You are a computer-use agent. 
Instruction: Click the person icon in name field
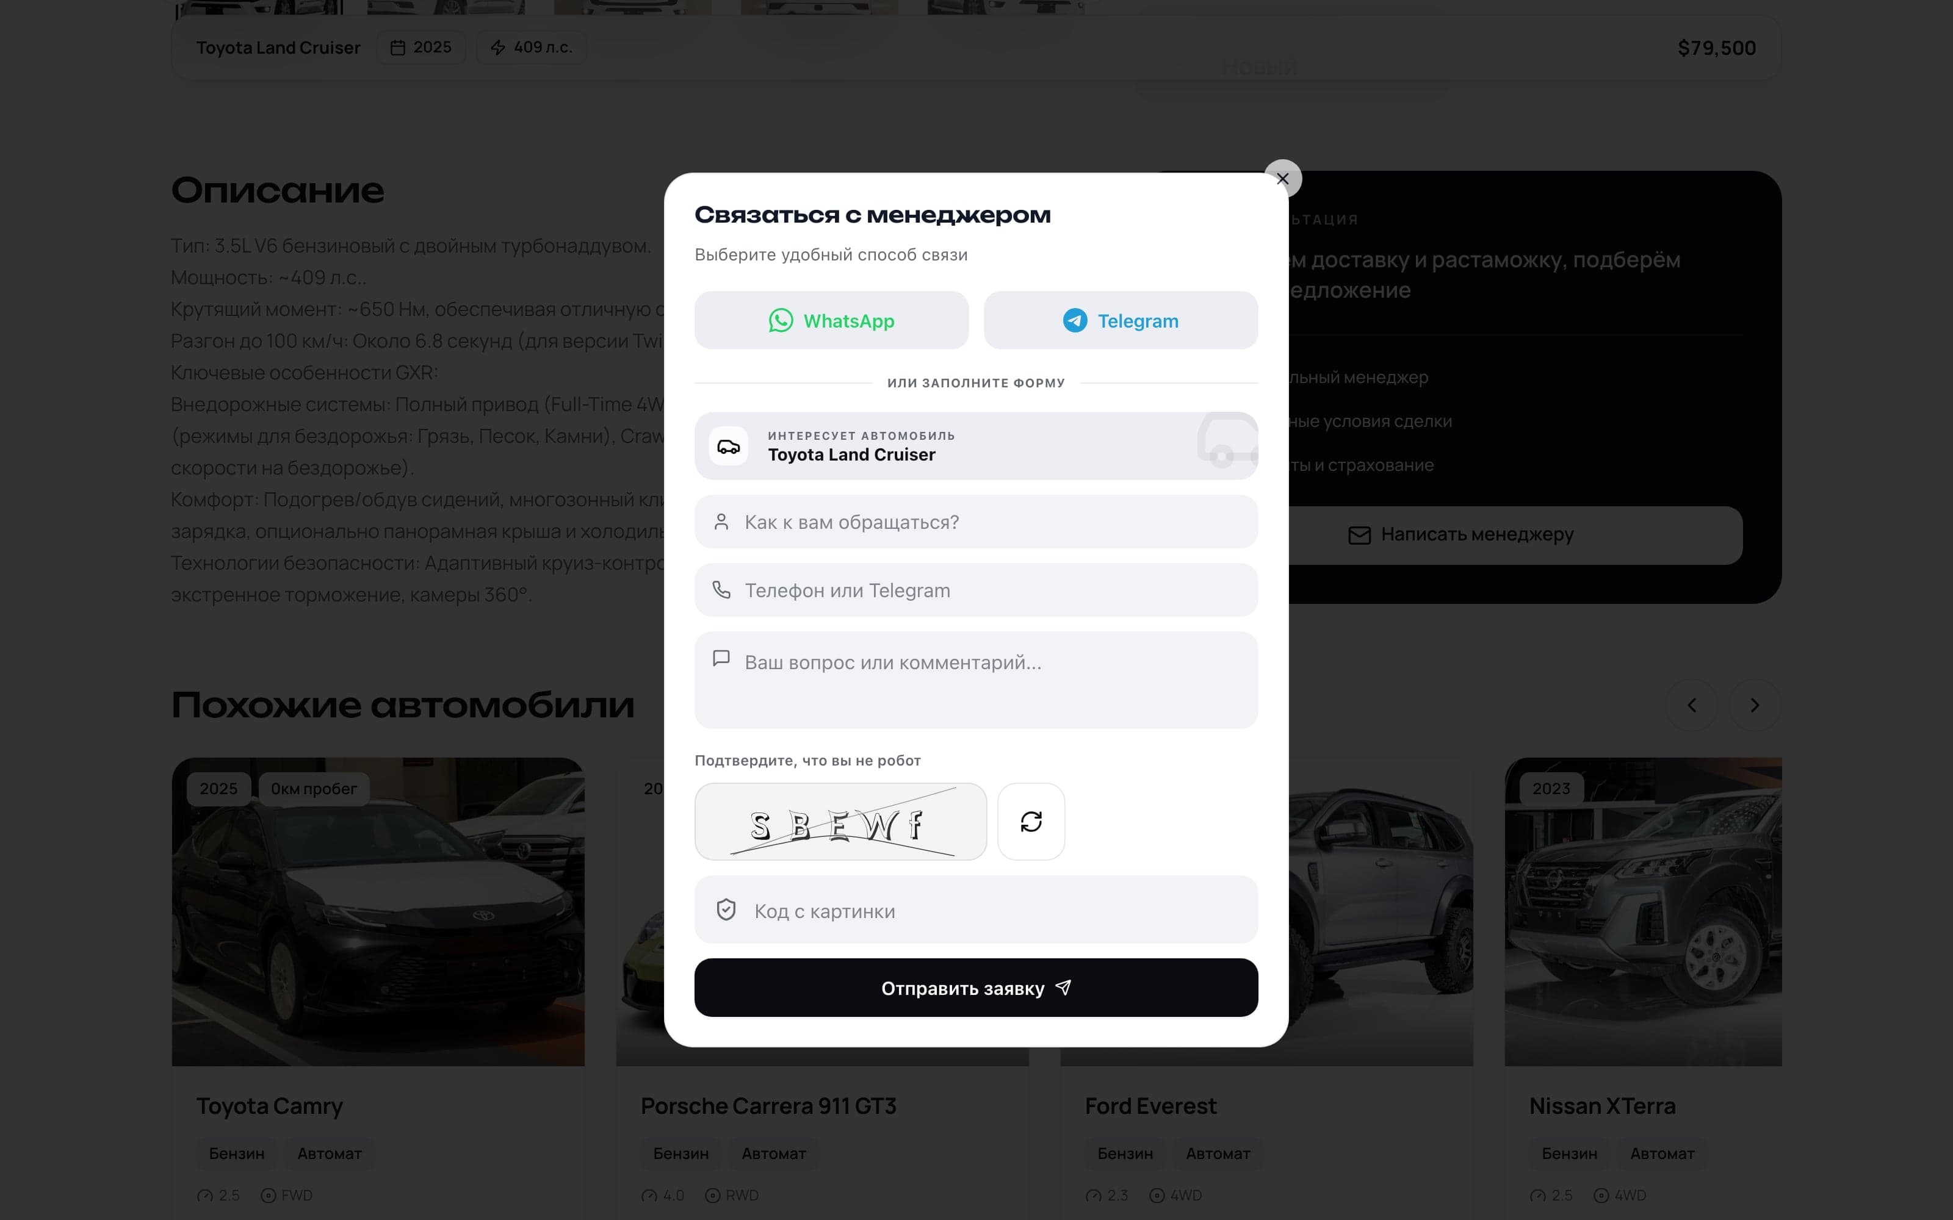[721, 522]
